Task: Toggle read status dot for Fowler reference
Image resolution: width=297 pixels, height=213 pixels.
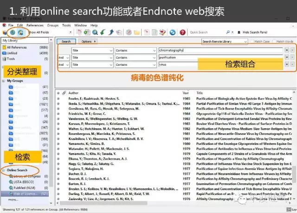Action: point(58,99)
